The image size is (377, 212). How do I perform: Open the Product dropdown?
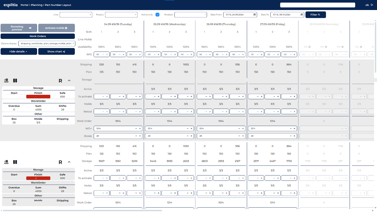191,15
